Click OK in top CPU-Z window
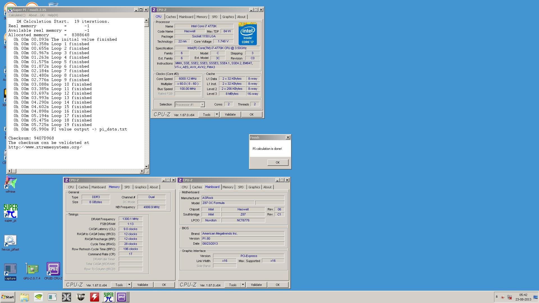Viewport: 539px width, 303px height. (252, 114)
